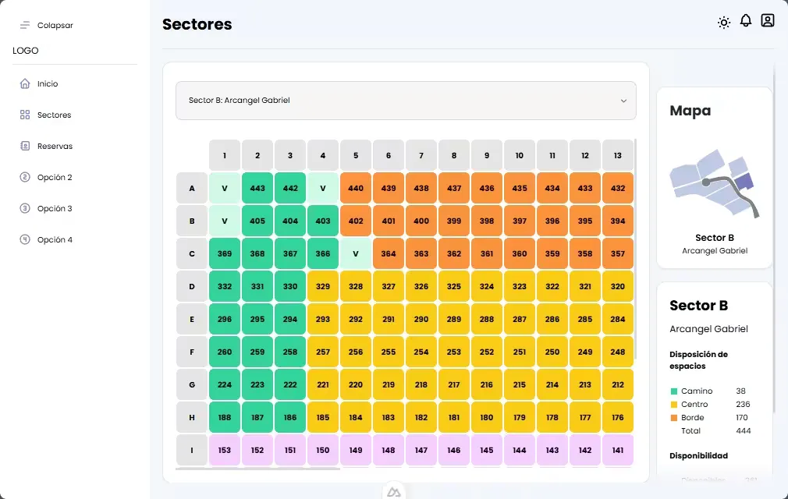788x499 pixels.
Task: Select Opción 4 in the sidebar
Action: [x=55, y=239]
